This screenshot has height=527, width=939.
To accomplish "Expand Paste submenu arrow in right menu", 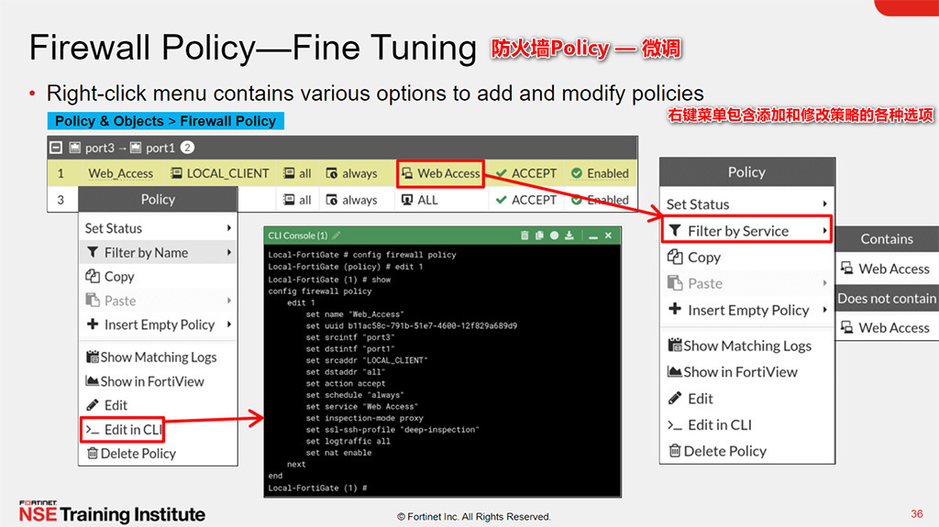I will pyautogui.click(x=824, y=283).
